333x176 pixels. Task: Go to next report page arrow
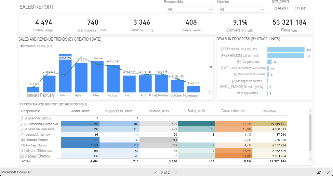[x=176, y=172]
